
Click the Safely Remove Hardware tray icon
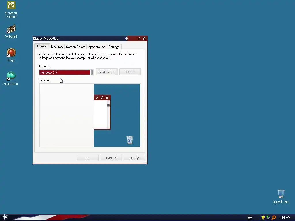(268, 218)
